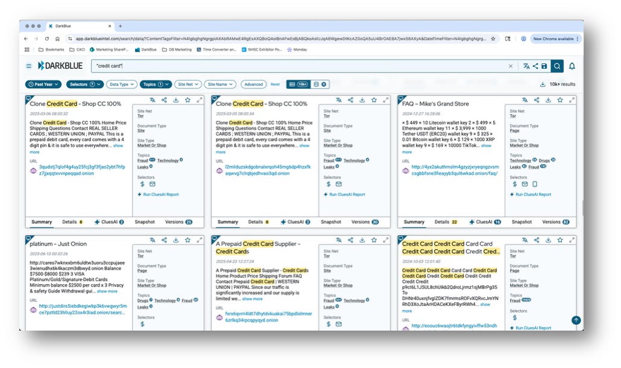Open the Advanced search options
Viewport: 621px width, 368px height.
253,84
